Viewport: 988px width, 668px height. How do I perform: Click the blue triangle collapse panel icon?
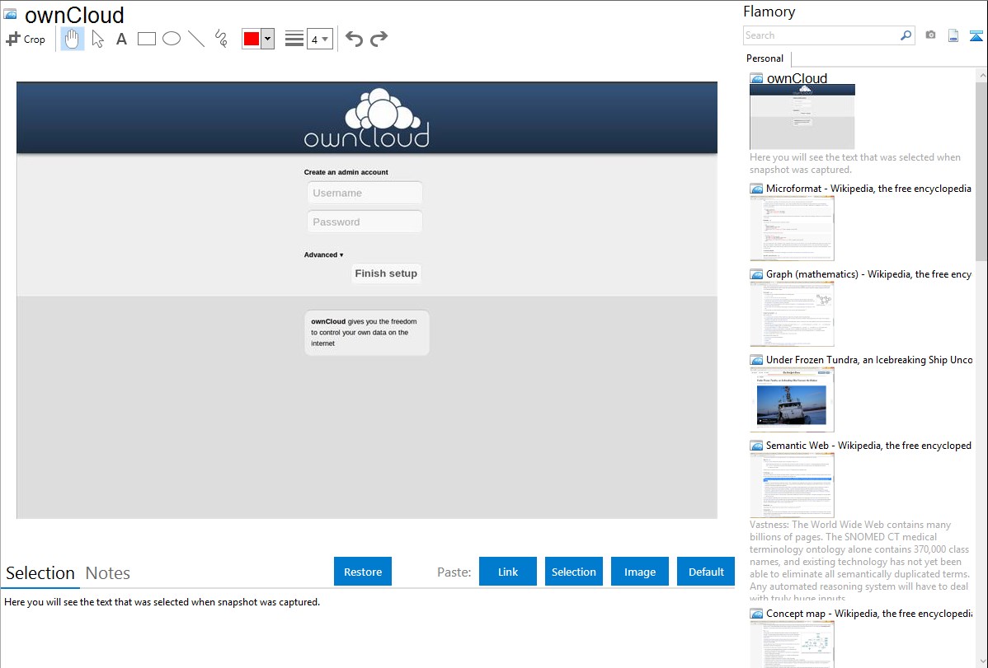tap(976, 35)
